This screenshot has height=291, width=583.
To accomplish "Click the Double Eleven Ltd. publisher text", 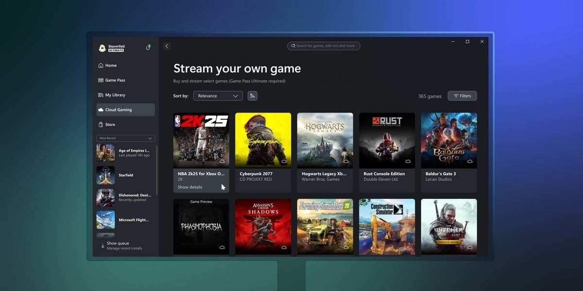I will click(381, 179).
